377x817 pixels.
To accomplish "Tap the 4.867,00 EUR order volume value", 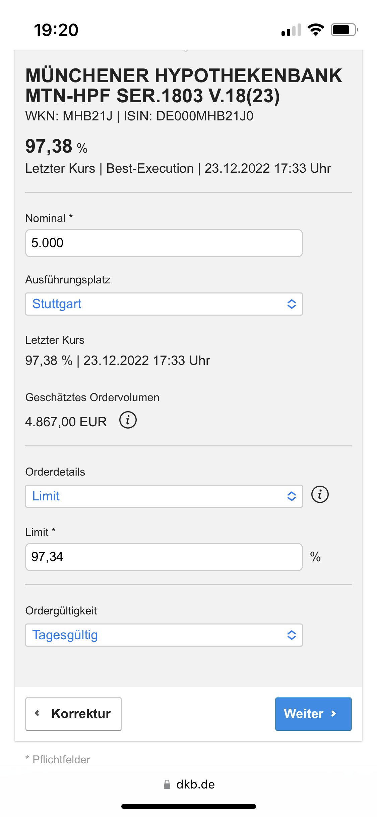I will (66, 422).
